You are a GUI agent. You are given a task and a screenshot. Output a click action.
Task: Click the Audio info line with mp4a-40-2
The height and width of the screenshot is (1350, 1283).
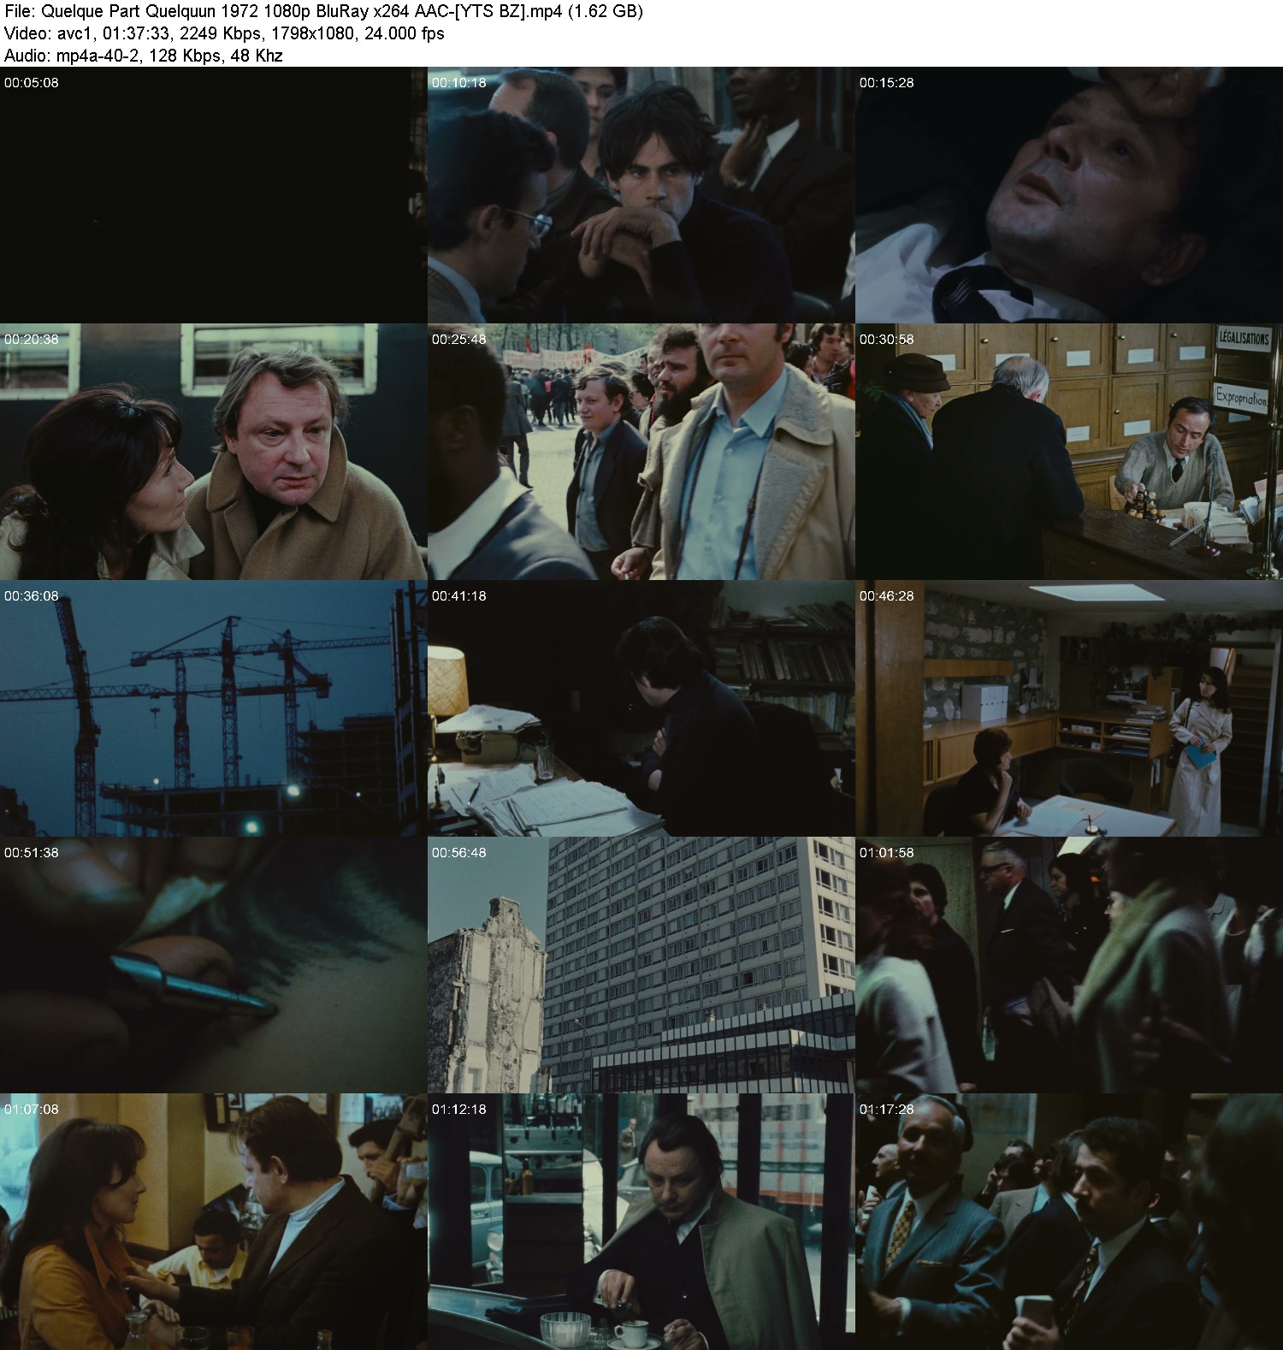click(144, 56)
